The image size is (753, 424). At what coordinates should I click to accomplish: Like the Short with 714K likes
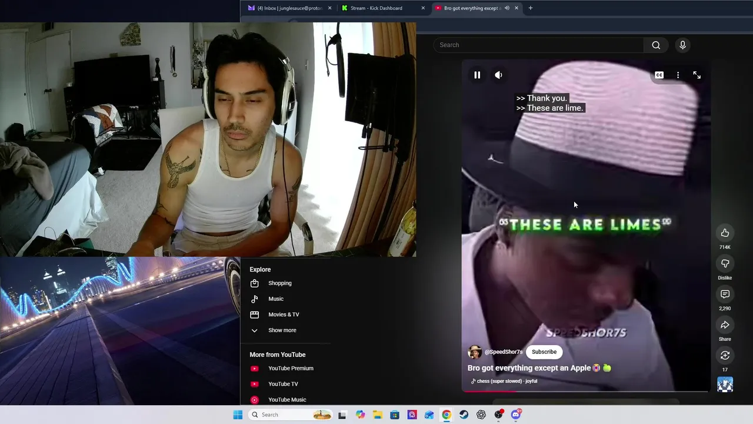tap(725, 233)
